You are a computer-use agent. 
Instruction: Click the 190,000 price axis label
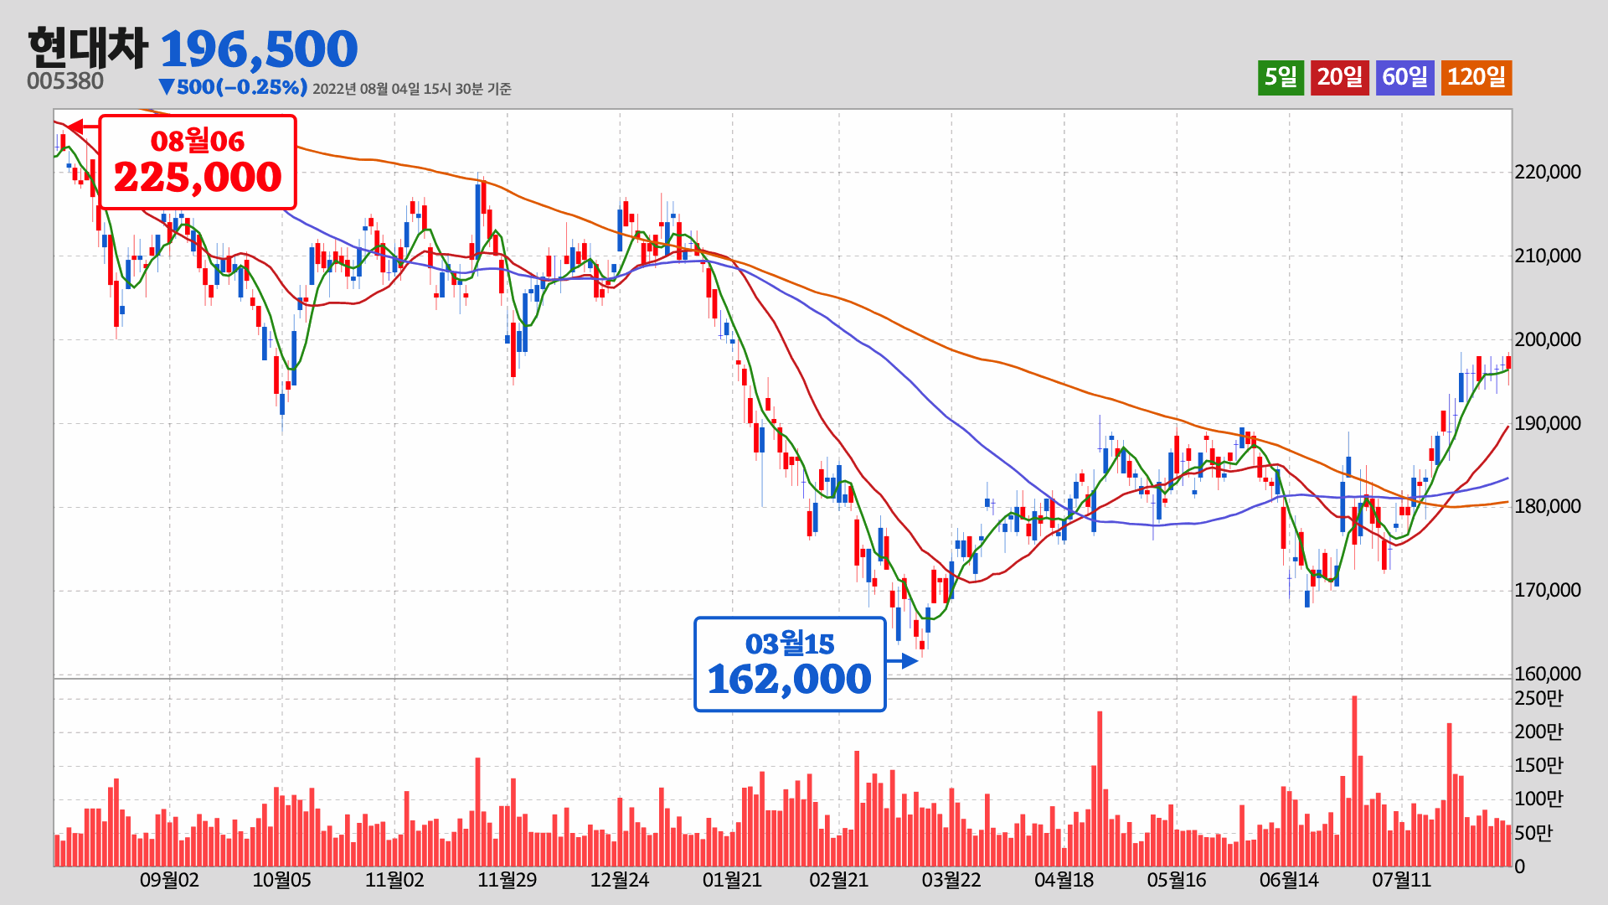coord(1548,423)
